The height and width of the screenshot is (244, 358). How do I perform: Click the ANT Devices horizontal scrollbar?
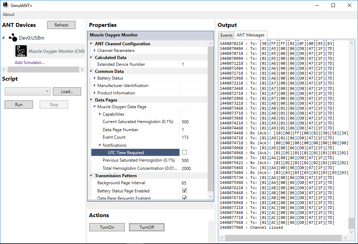coord(43,69)
